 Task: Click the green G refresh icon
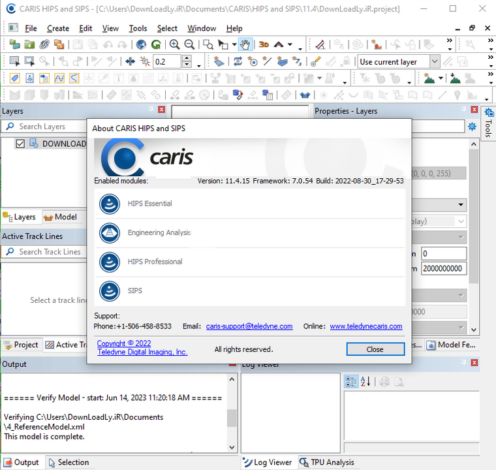point(156,44)
